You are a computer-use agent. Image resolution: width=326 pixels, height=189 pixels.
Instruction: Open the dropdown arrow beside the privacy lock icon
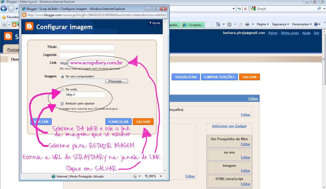[x=139, y=176]
